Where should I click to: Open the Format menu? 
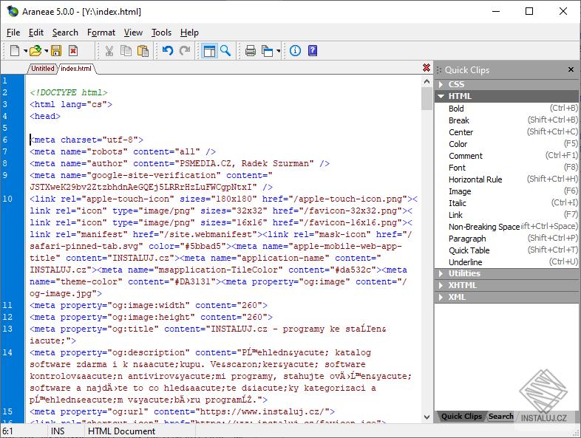click(101, 32)
